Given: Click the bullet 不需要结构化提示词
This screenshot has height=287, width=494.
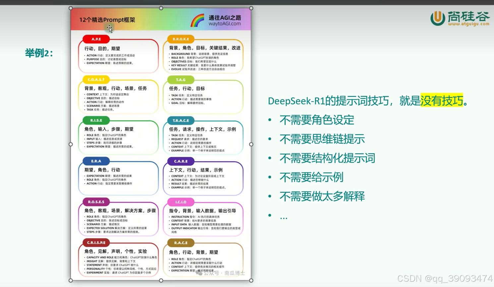Looking at the screenshot, I should 327,158.
